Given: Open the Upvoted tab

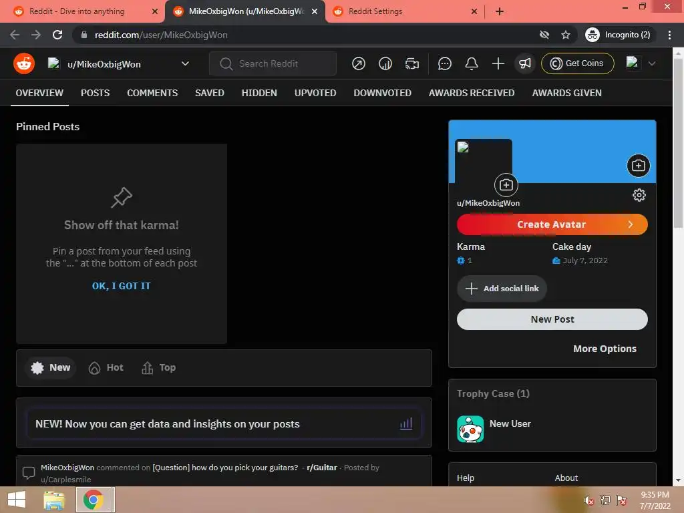Looking at the screenshot, I should (315, 93).
